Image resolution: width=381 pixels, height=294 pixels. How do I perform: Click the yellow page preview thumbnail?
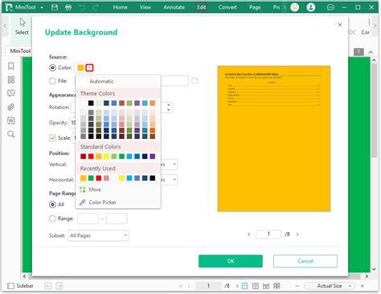274,139
